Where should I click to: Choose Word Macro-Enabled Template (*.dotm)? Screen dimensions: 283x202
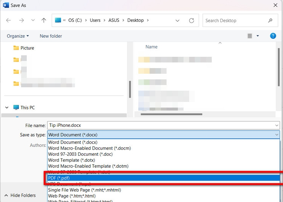[x=164, y=166]
